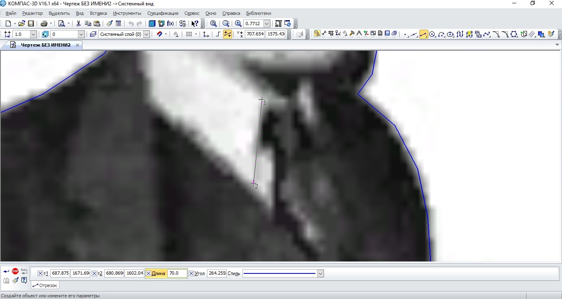Expand the Системный слой layer dropdown

click(x=146, y=34)
